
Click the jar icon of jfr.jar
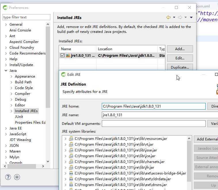(71, 168)
